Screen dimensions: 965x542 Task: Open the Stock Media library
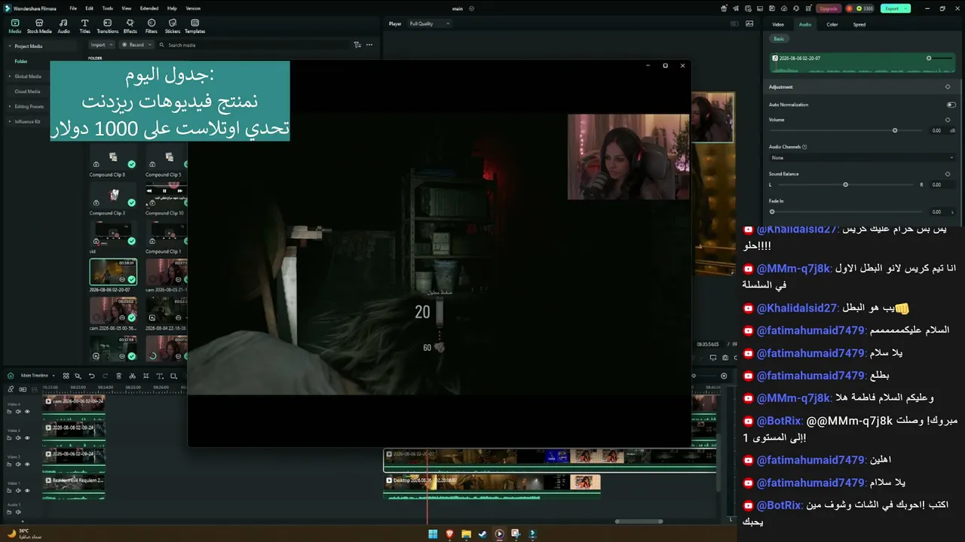(39, 26)
